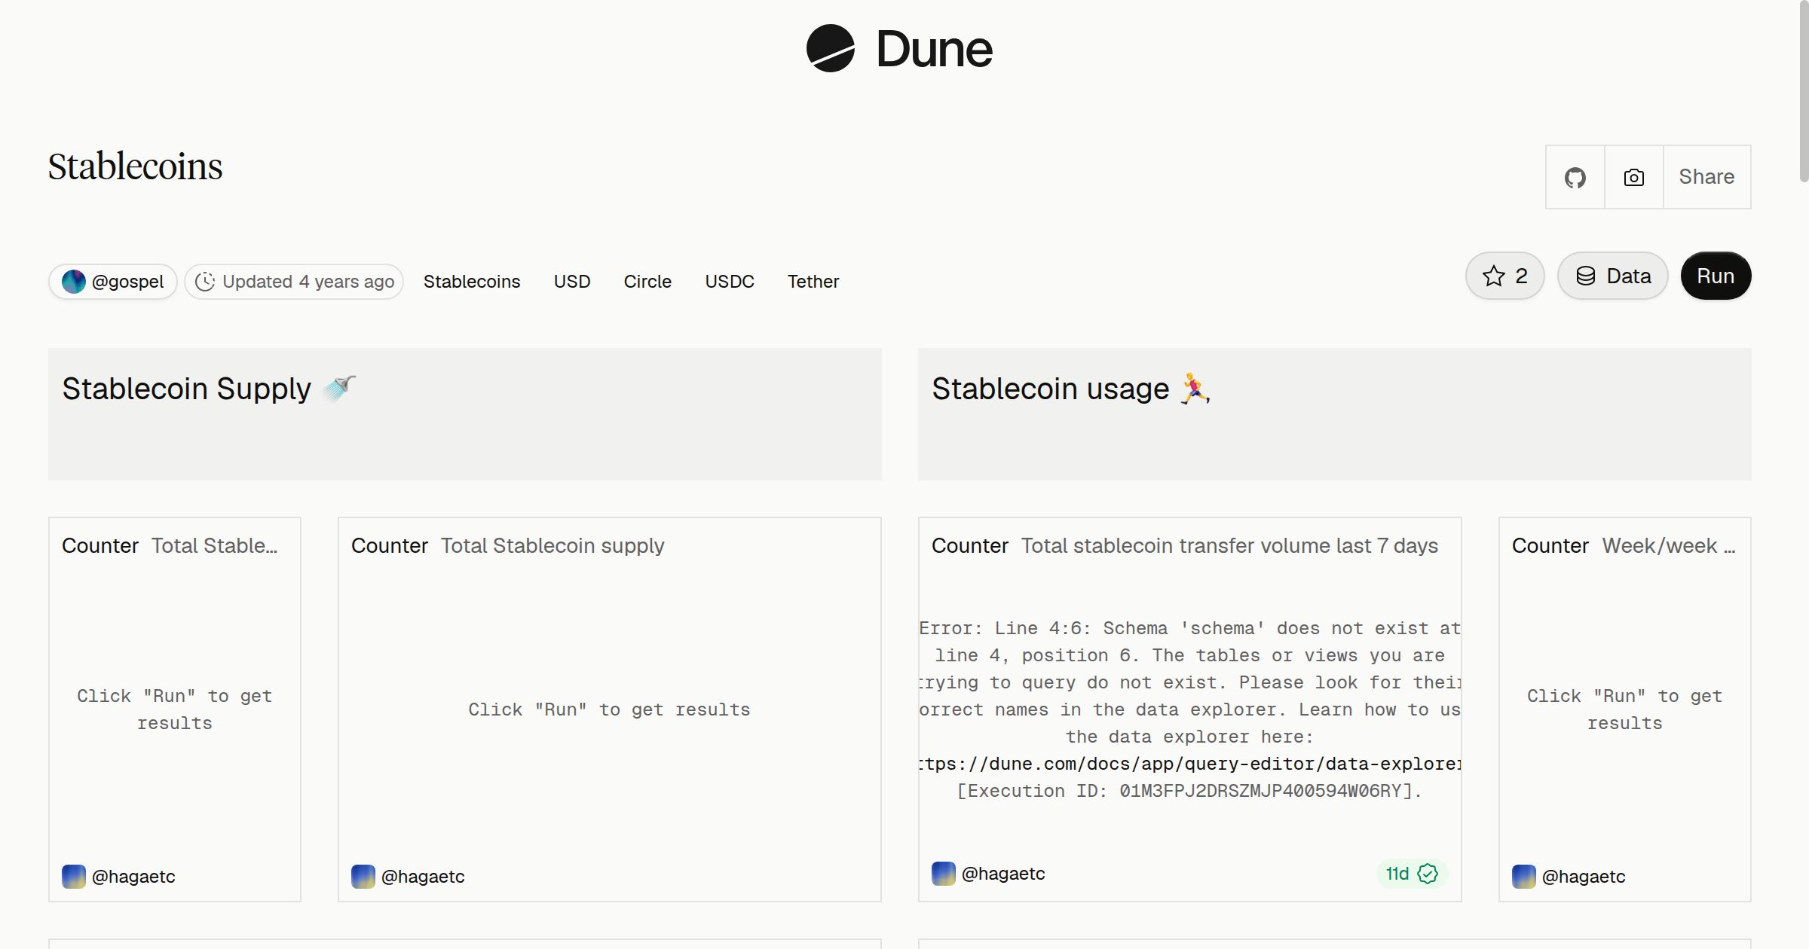Click the database icon in the Data button

(1586, 276)
